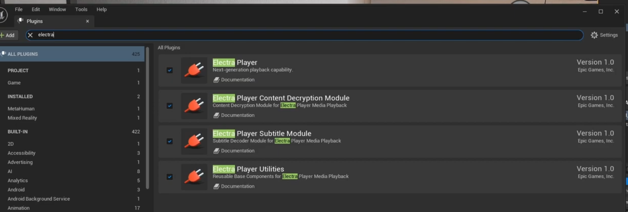
Task: Click Electra Player Content Decryption Module title
Action: [281, 98]
